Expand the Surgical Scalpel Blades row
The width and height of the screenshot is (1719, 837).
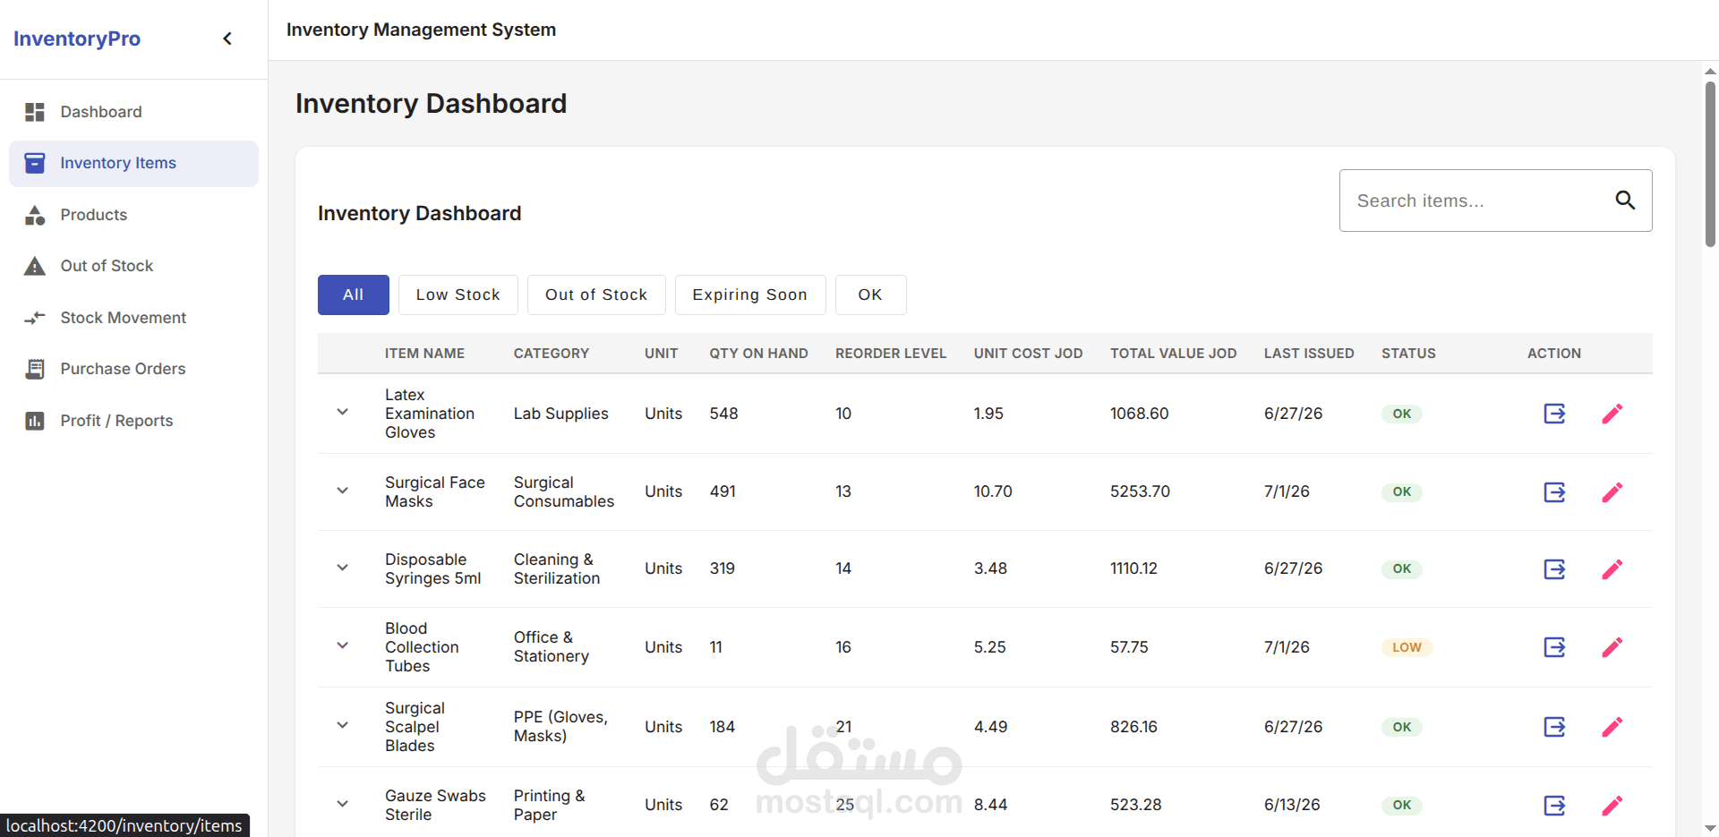click(x=342, y=726)
